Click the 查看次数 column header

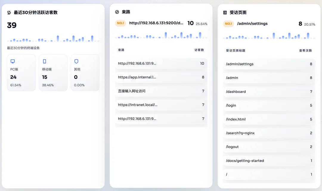click(306, 51)
